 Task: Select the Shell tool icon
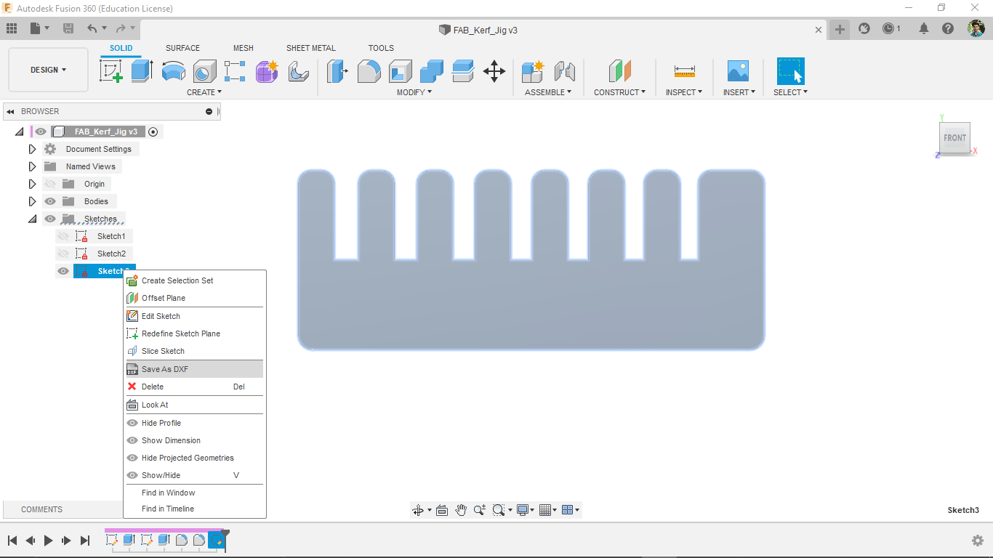tap(400, 71)
